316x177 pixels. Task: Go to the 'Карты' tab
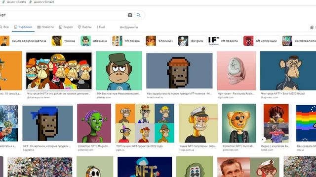click(x=84, y=27)
